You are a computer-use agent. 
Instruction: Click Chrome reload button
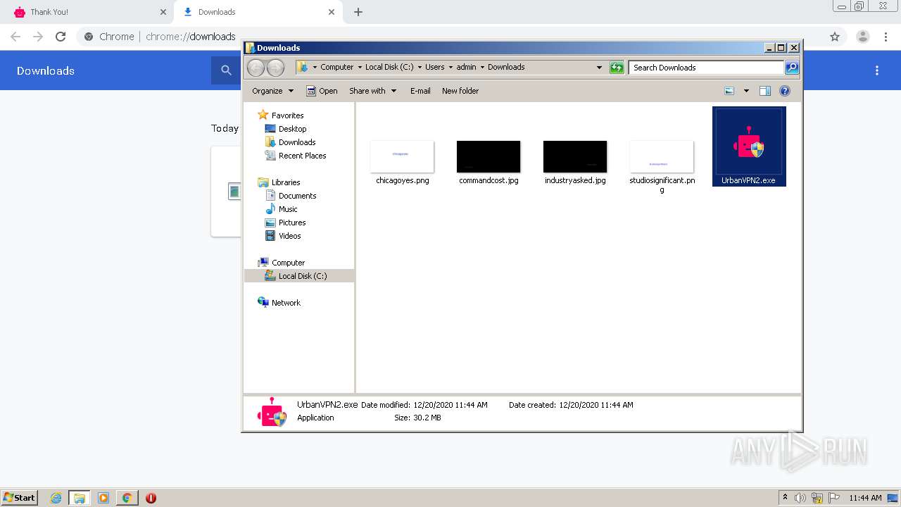[x=61, y=37]
